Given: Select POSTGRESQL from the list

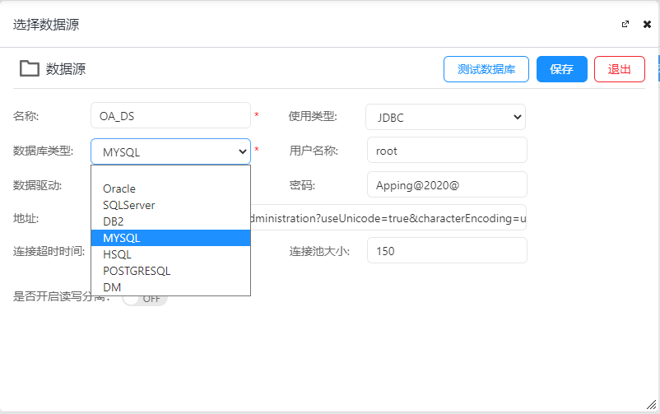Looking at the screenshot, I should [x=170, y=271].
